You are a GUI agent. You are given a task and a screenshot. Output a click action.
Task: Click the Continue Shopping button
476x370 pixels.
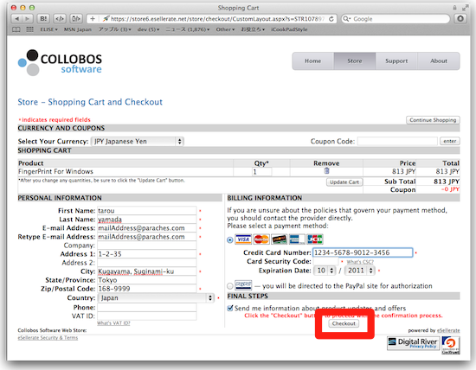433,120
